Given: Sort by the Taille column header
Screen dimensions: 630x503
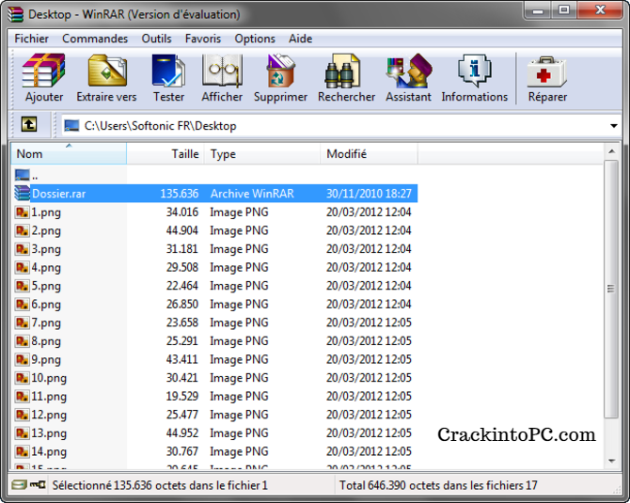Looking at the screenshot, I should pos(165,153).
